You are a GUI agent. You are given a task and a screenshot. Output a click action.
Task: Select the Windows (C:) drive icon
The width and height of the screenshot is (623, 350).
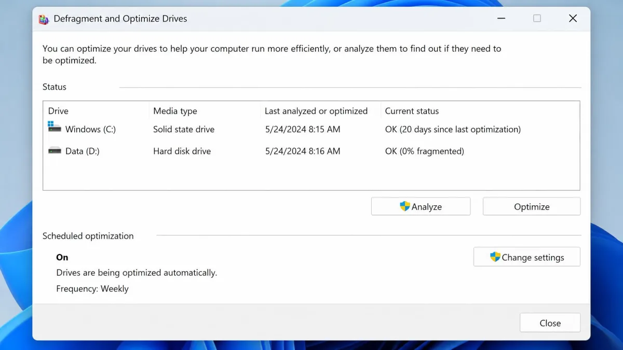click(55, 128)
